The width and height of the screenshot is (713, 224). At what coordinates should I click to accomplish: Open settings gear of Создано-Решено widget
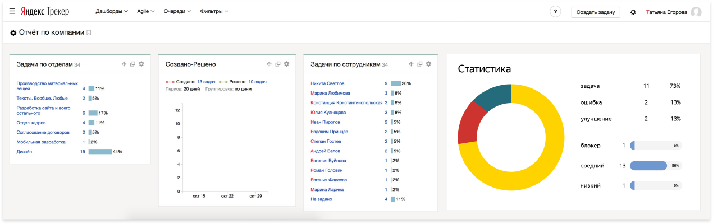(286, 64)
